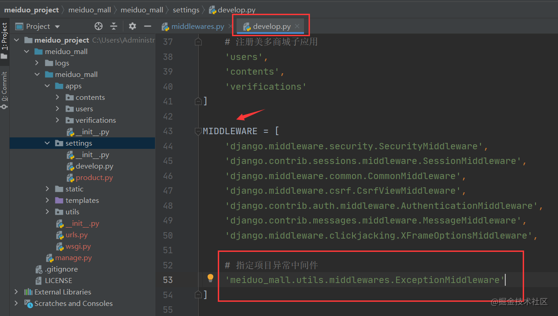Click the settings breadcrumb in navigation bar

click(x=186, y=10)
